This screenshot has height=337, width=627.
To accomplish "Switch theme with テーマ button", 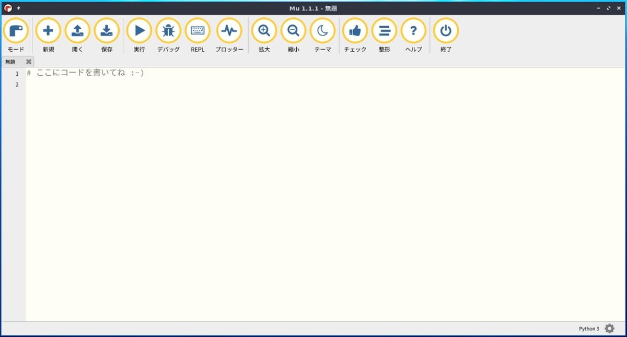I will [323, 36].
